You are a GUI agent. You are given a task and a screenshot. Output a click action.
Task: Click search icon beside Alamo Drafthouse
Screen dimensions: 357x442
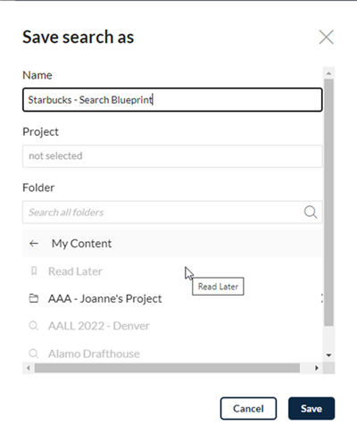pyautogui.click(x=34, y=354)
